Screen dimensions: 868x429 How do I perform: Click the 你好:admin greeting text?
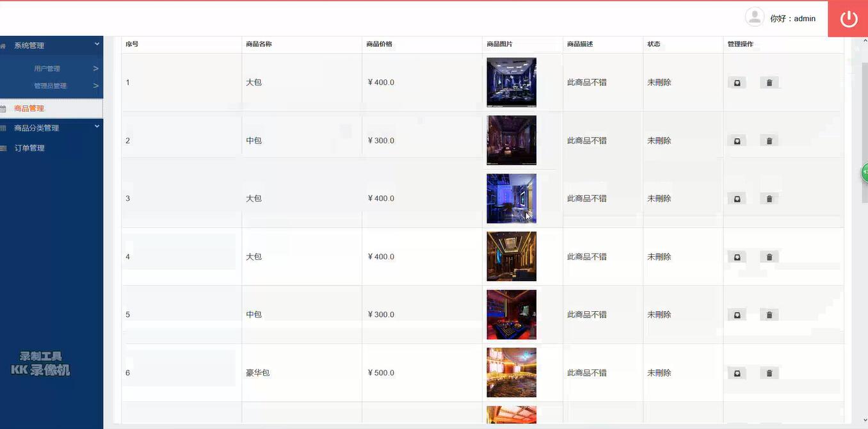coord(792,19)
